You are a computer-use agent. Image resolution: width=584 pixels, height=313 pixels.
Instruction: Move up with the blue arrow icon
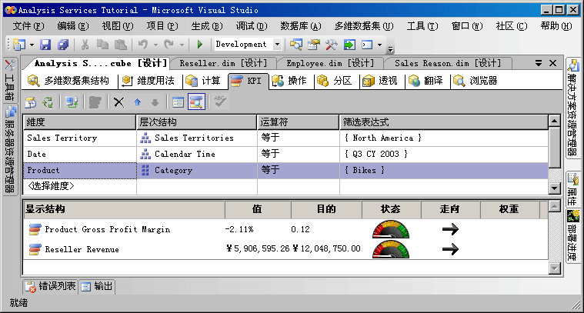tap(138, 102)
